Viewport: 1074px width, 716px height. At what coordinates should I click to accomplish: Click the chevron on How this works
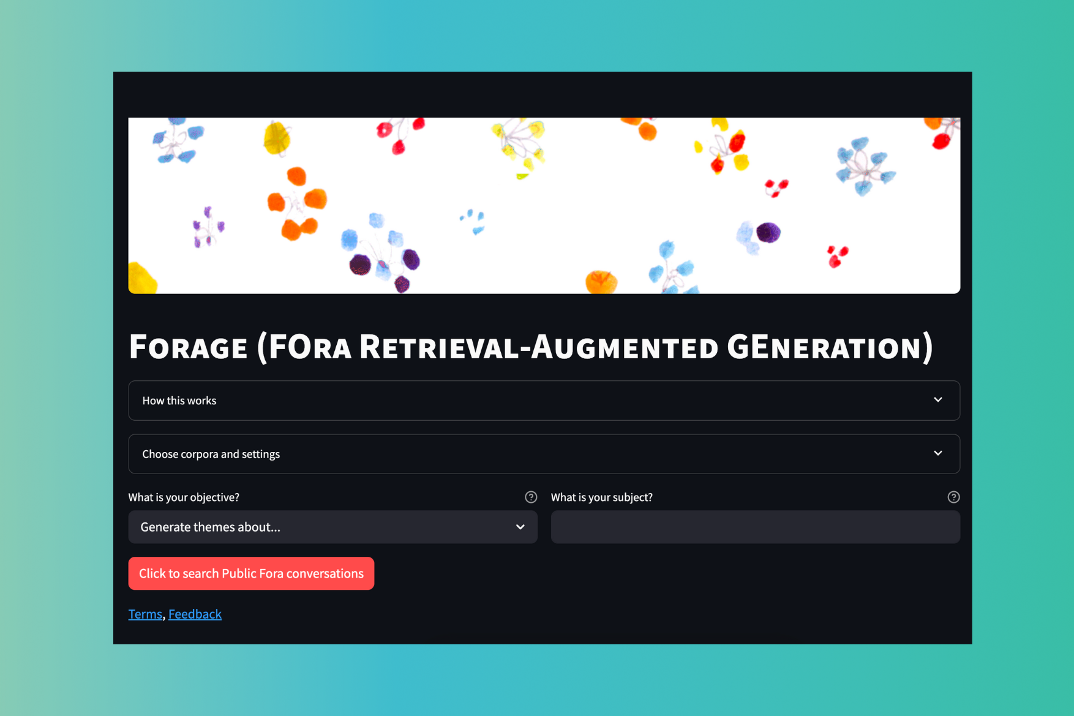[937, 400]
